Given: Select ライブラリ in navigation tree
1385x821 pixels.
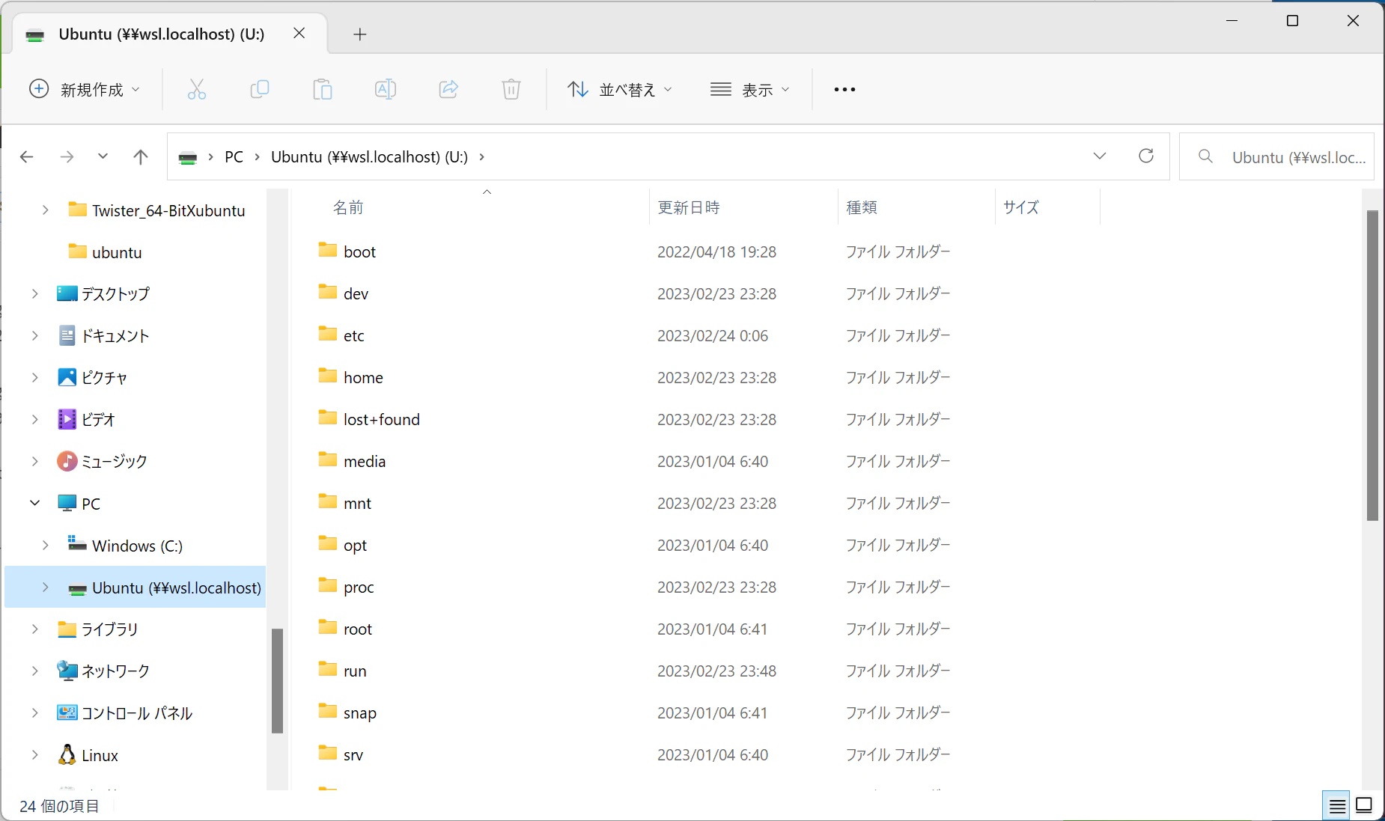Looking at the screenshot, I should [x=109, y=629].
